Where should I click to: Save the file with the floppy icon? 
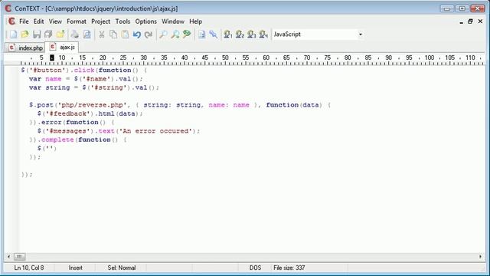tap(37, 34)
